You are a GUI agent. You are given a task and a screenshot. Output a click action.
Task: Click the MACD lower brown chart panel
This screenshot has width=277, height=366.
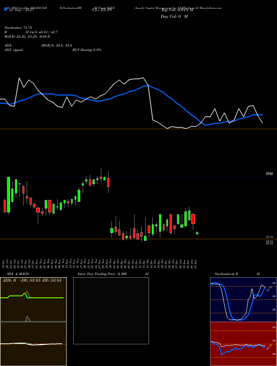33,344
